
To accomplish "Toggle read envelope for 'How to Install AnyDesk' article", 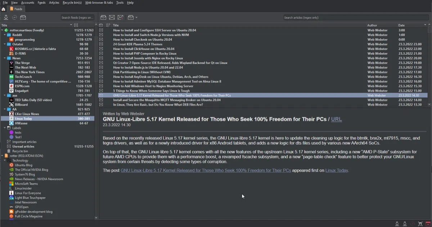I will click(x=101, y=77).
